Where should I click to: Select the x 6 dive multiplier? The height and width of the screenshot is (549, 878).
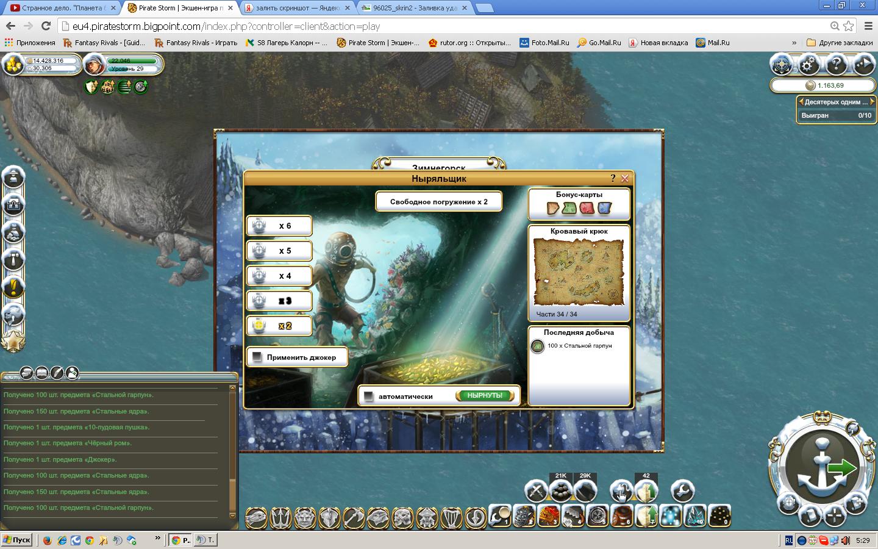pos(279,226)
